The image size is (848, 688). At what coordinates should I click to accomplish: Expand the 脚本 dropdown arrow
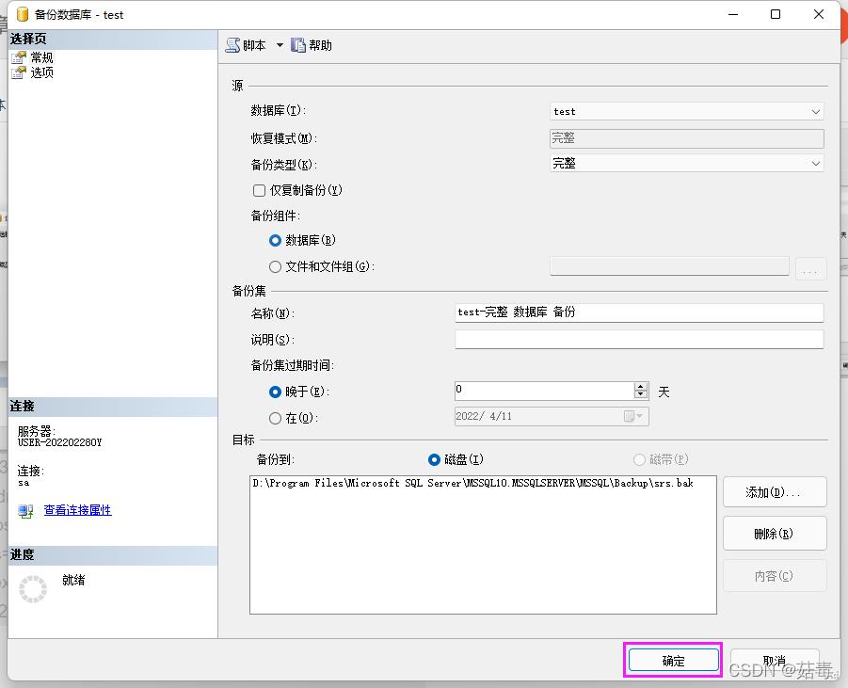point(280,45)
